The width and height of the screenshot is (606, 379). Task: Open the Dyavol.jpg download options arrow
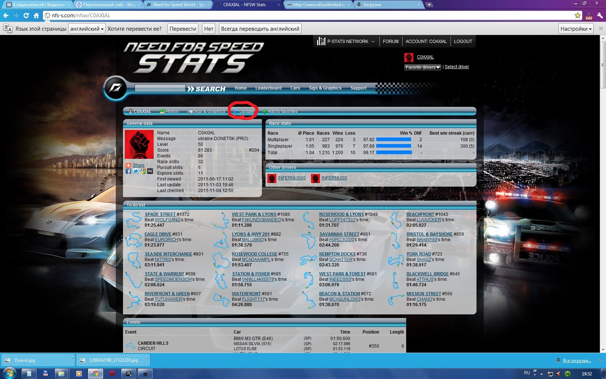click(72, 360)
